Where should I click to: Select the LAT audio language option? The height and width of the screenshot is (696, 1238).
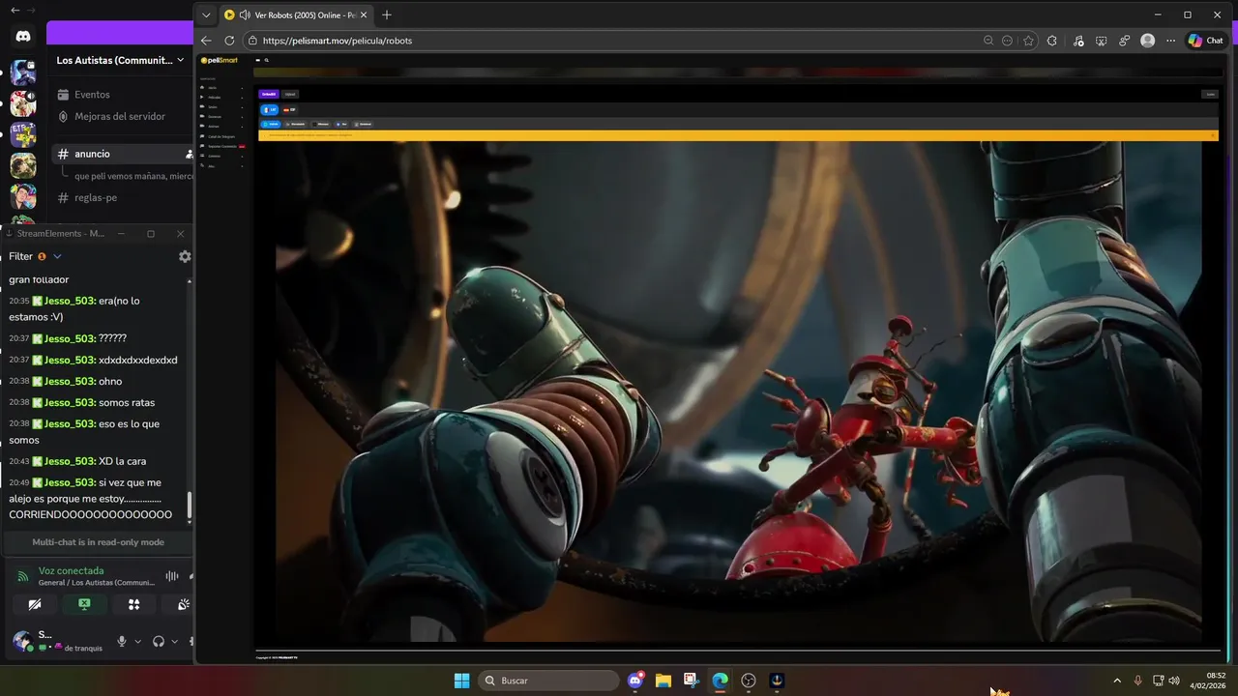pos(270,109)
